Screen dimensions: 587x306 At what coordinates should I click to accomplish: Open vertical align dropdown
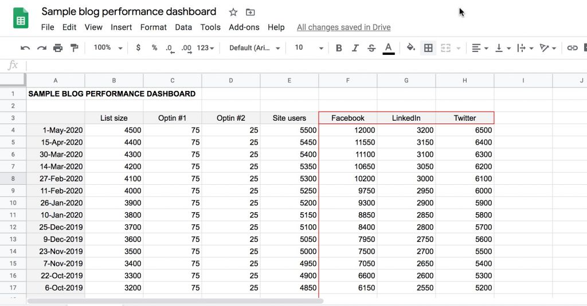tap(503, 48)
